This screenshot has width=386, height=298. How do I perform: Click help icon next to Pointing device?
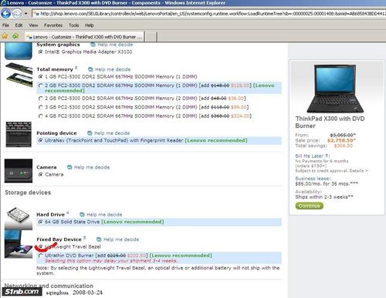(x=90, y=133)
